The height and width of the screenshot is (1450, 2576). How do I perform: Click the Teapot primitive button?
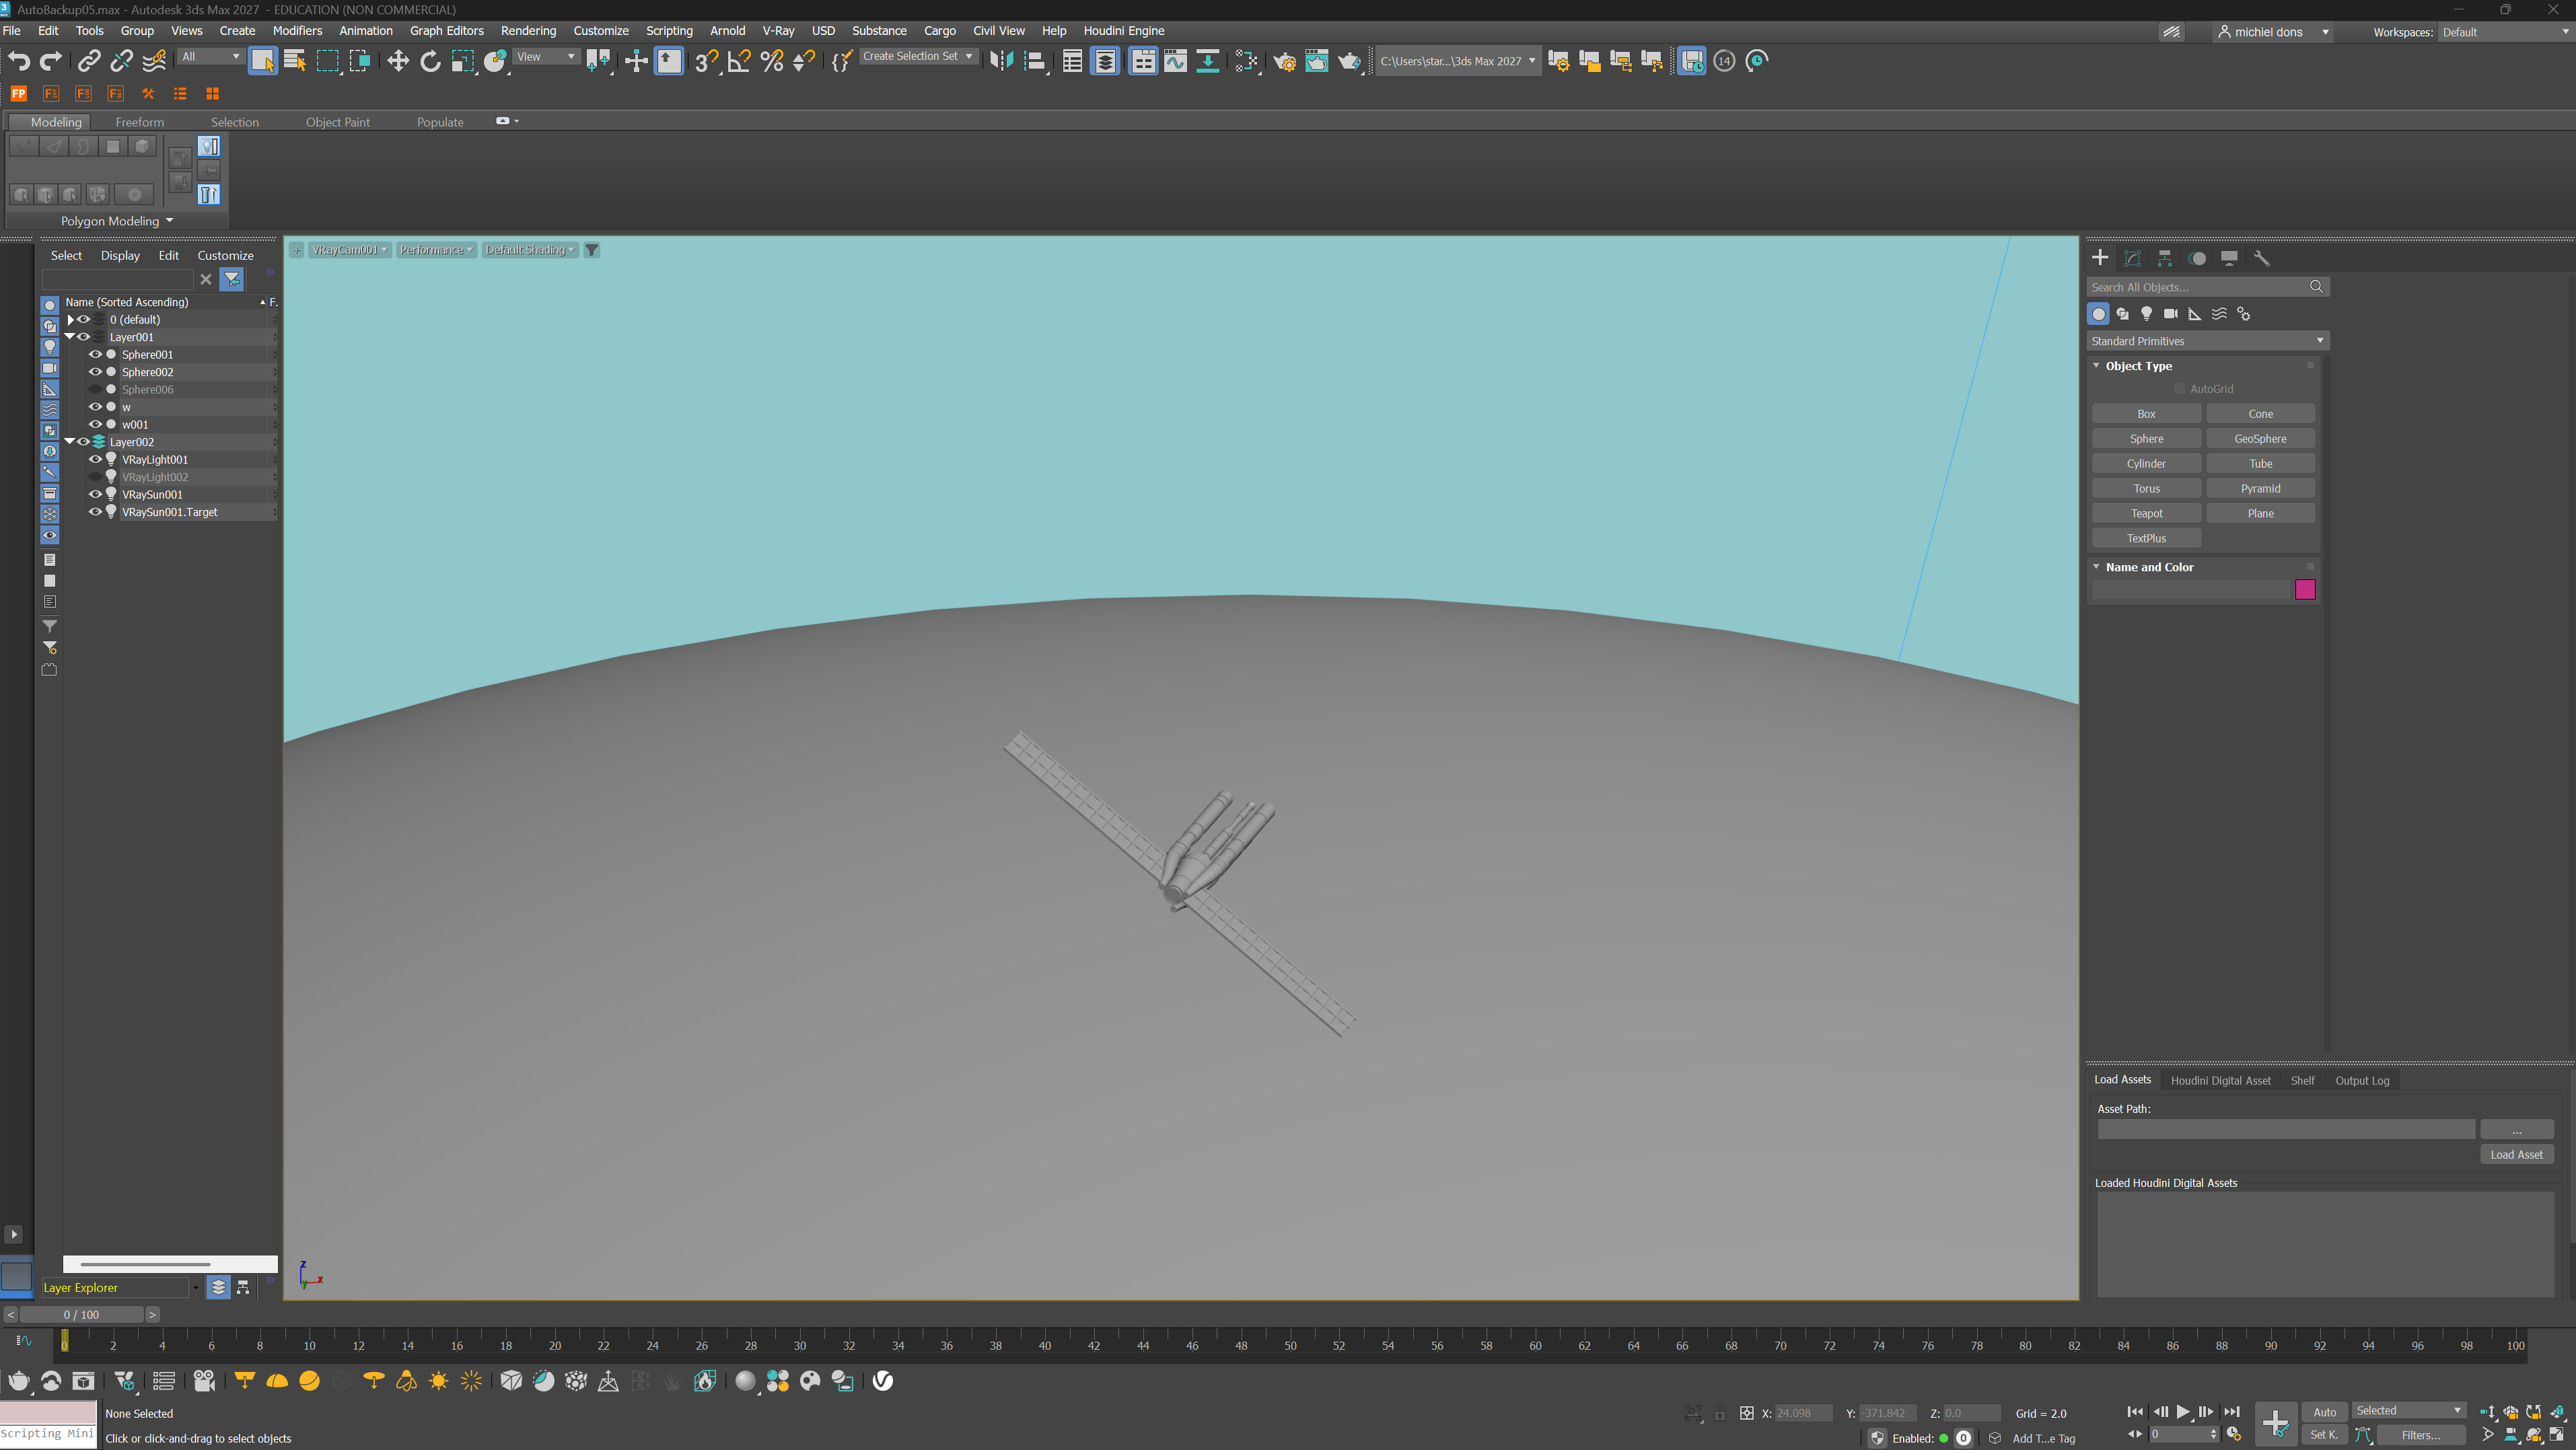[2146, 513]
